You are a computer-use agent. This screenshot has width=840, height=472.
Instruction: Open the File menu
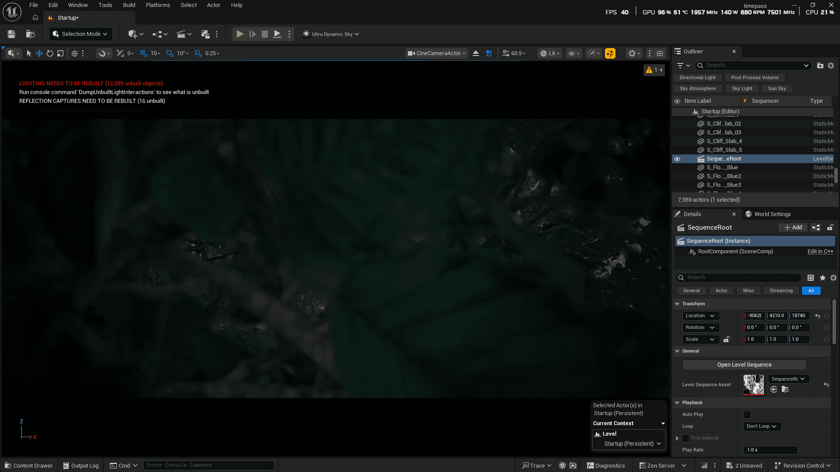(x=34, y=5)
